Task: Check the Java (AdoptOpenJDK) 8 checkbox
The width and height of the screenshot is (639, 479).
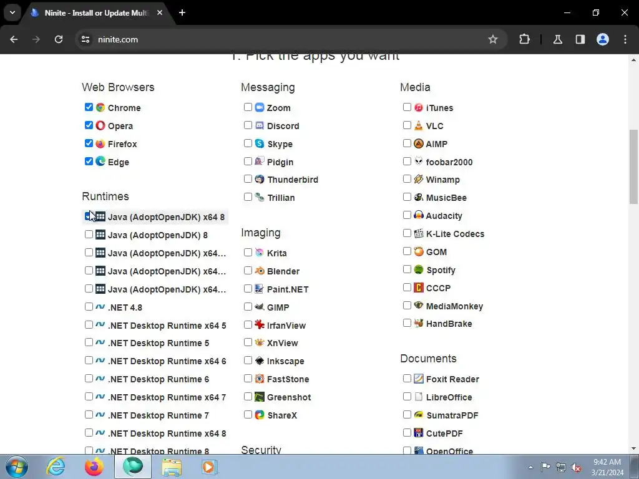Action: click(89, 235)
